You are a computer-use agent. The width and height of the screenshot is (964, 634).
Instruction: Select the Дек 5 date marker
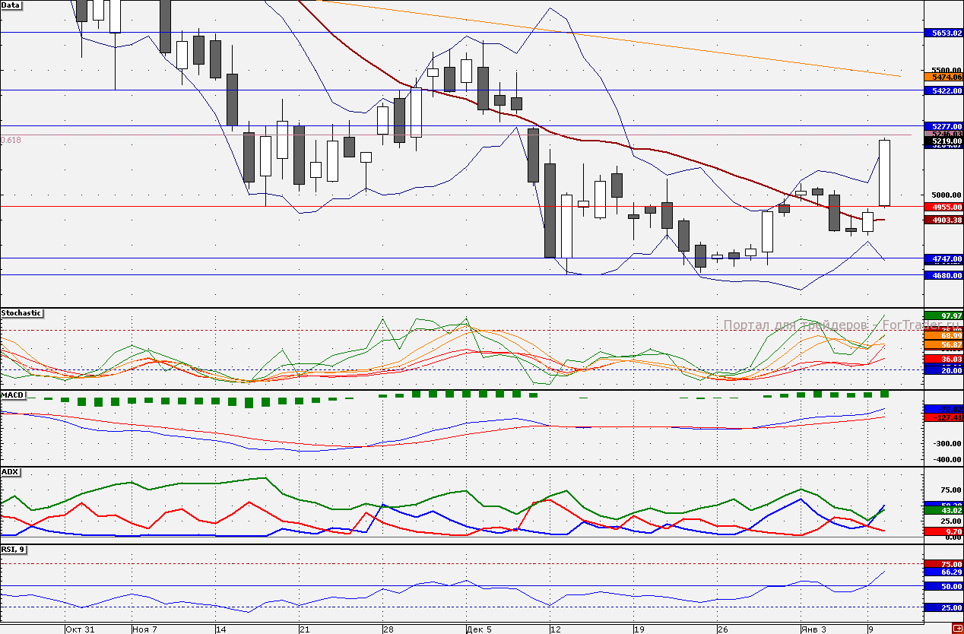coord(478,629)
